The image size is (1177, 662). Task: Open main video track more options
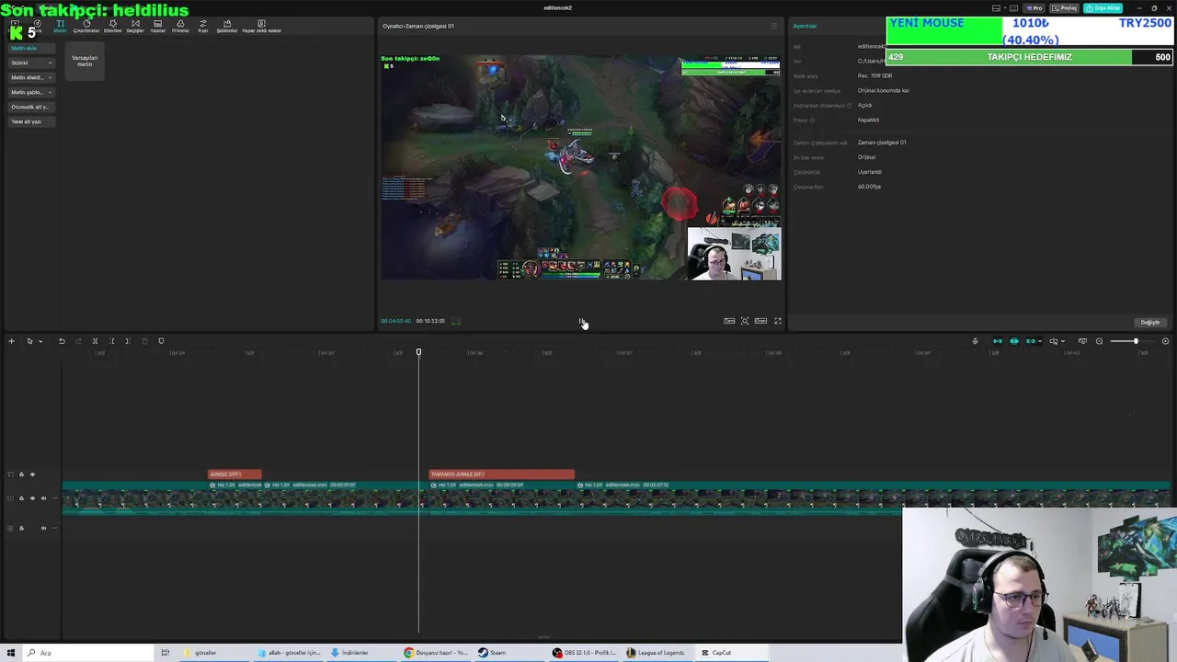pyautogui.click(x=54, y=498)
